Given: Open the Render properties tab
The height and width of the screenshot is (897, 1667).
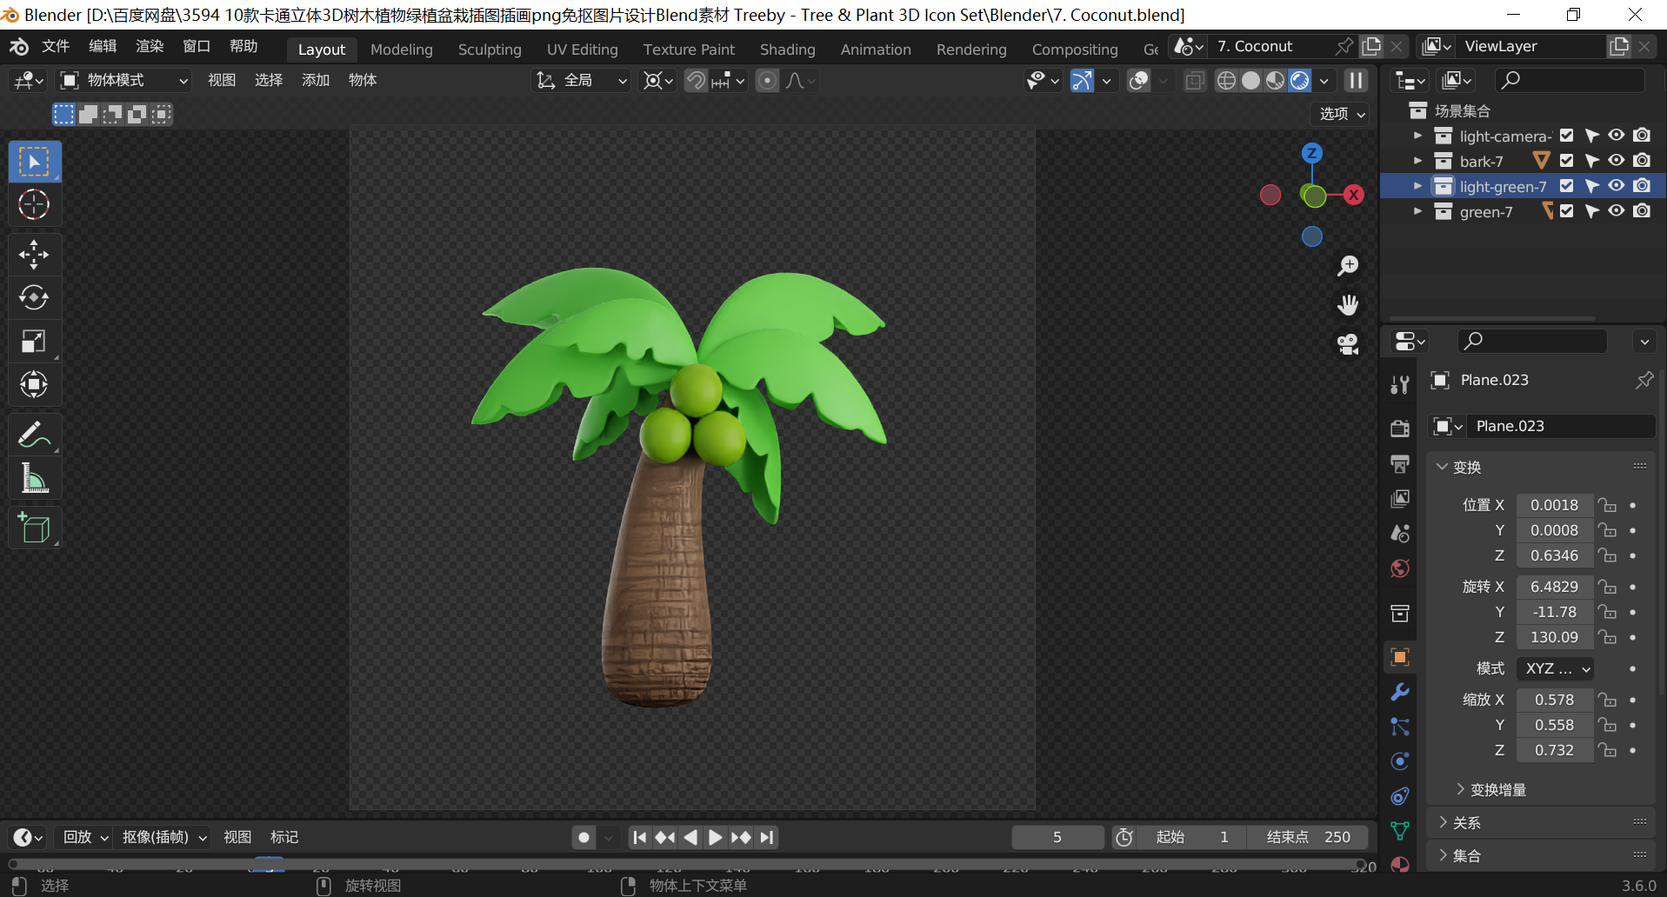Looking at the screenshot, I should (x=1400, y=428).
